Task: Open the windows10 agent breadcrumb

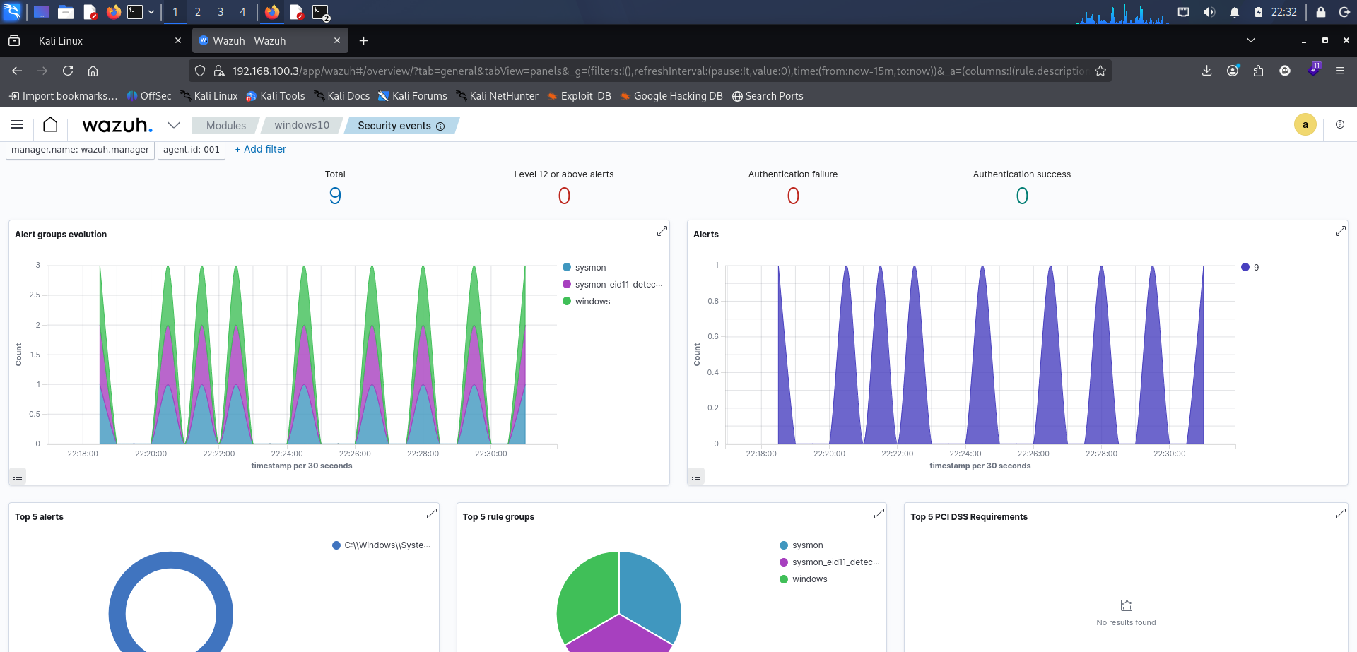Action: pos(302,126)
